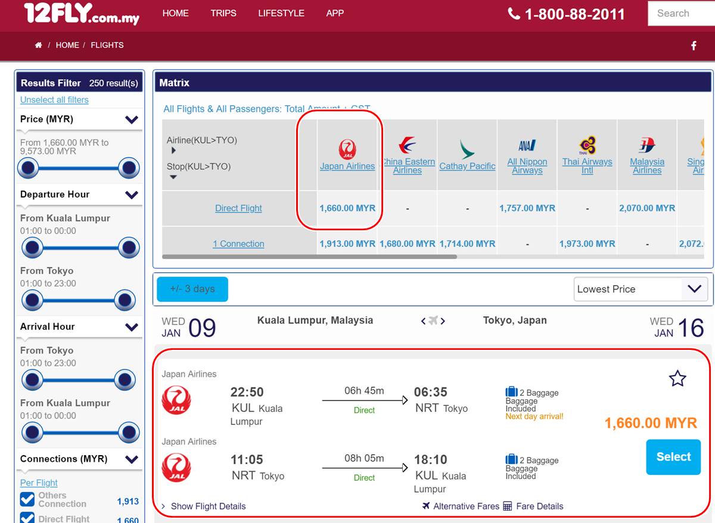
Task: Collapse the Departure Hour filter section
Action: click(x=132, y=195)
